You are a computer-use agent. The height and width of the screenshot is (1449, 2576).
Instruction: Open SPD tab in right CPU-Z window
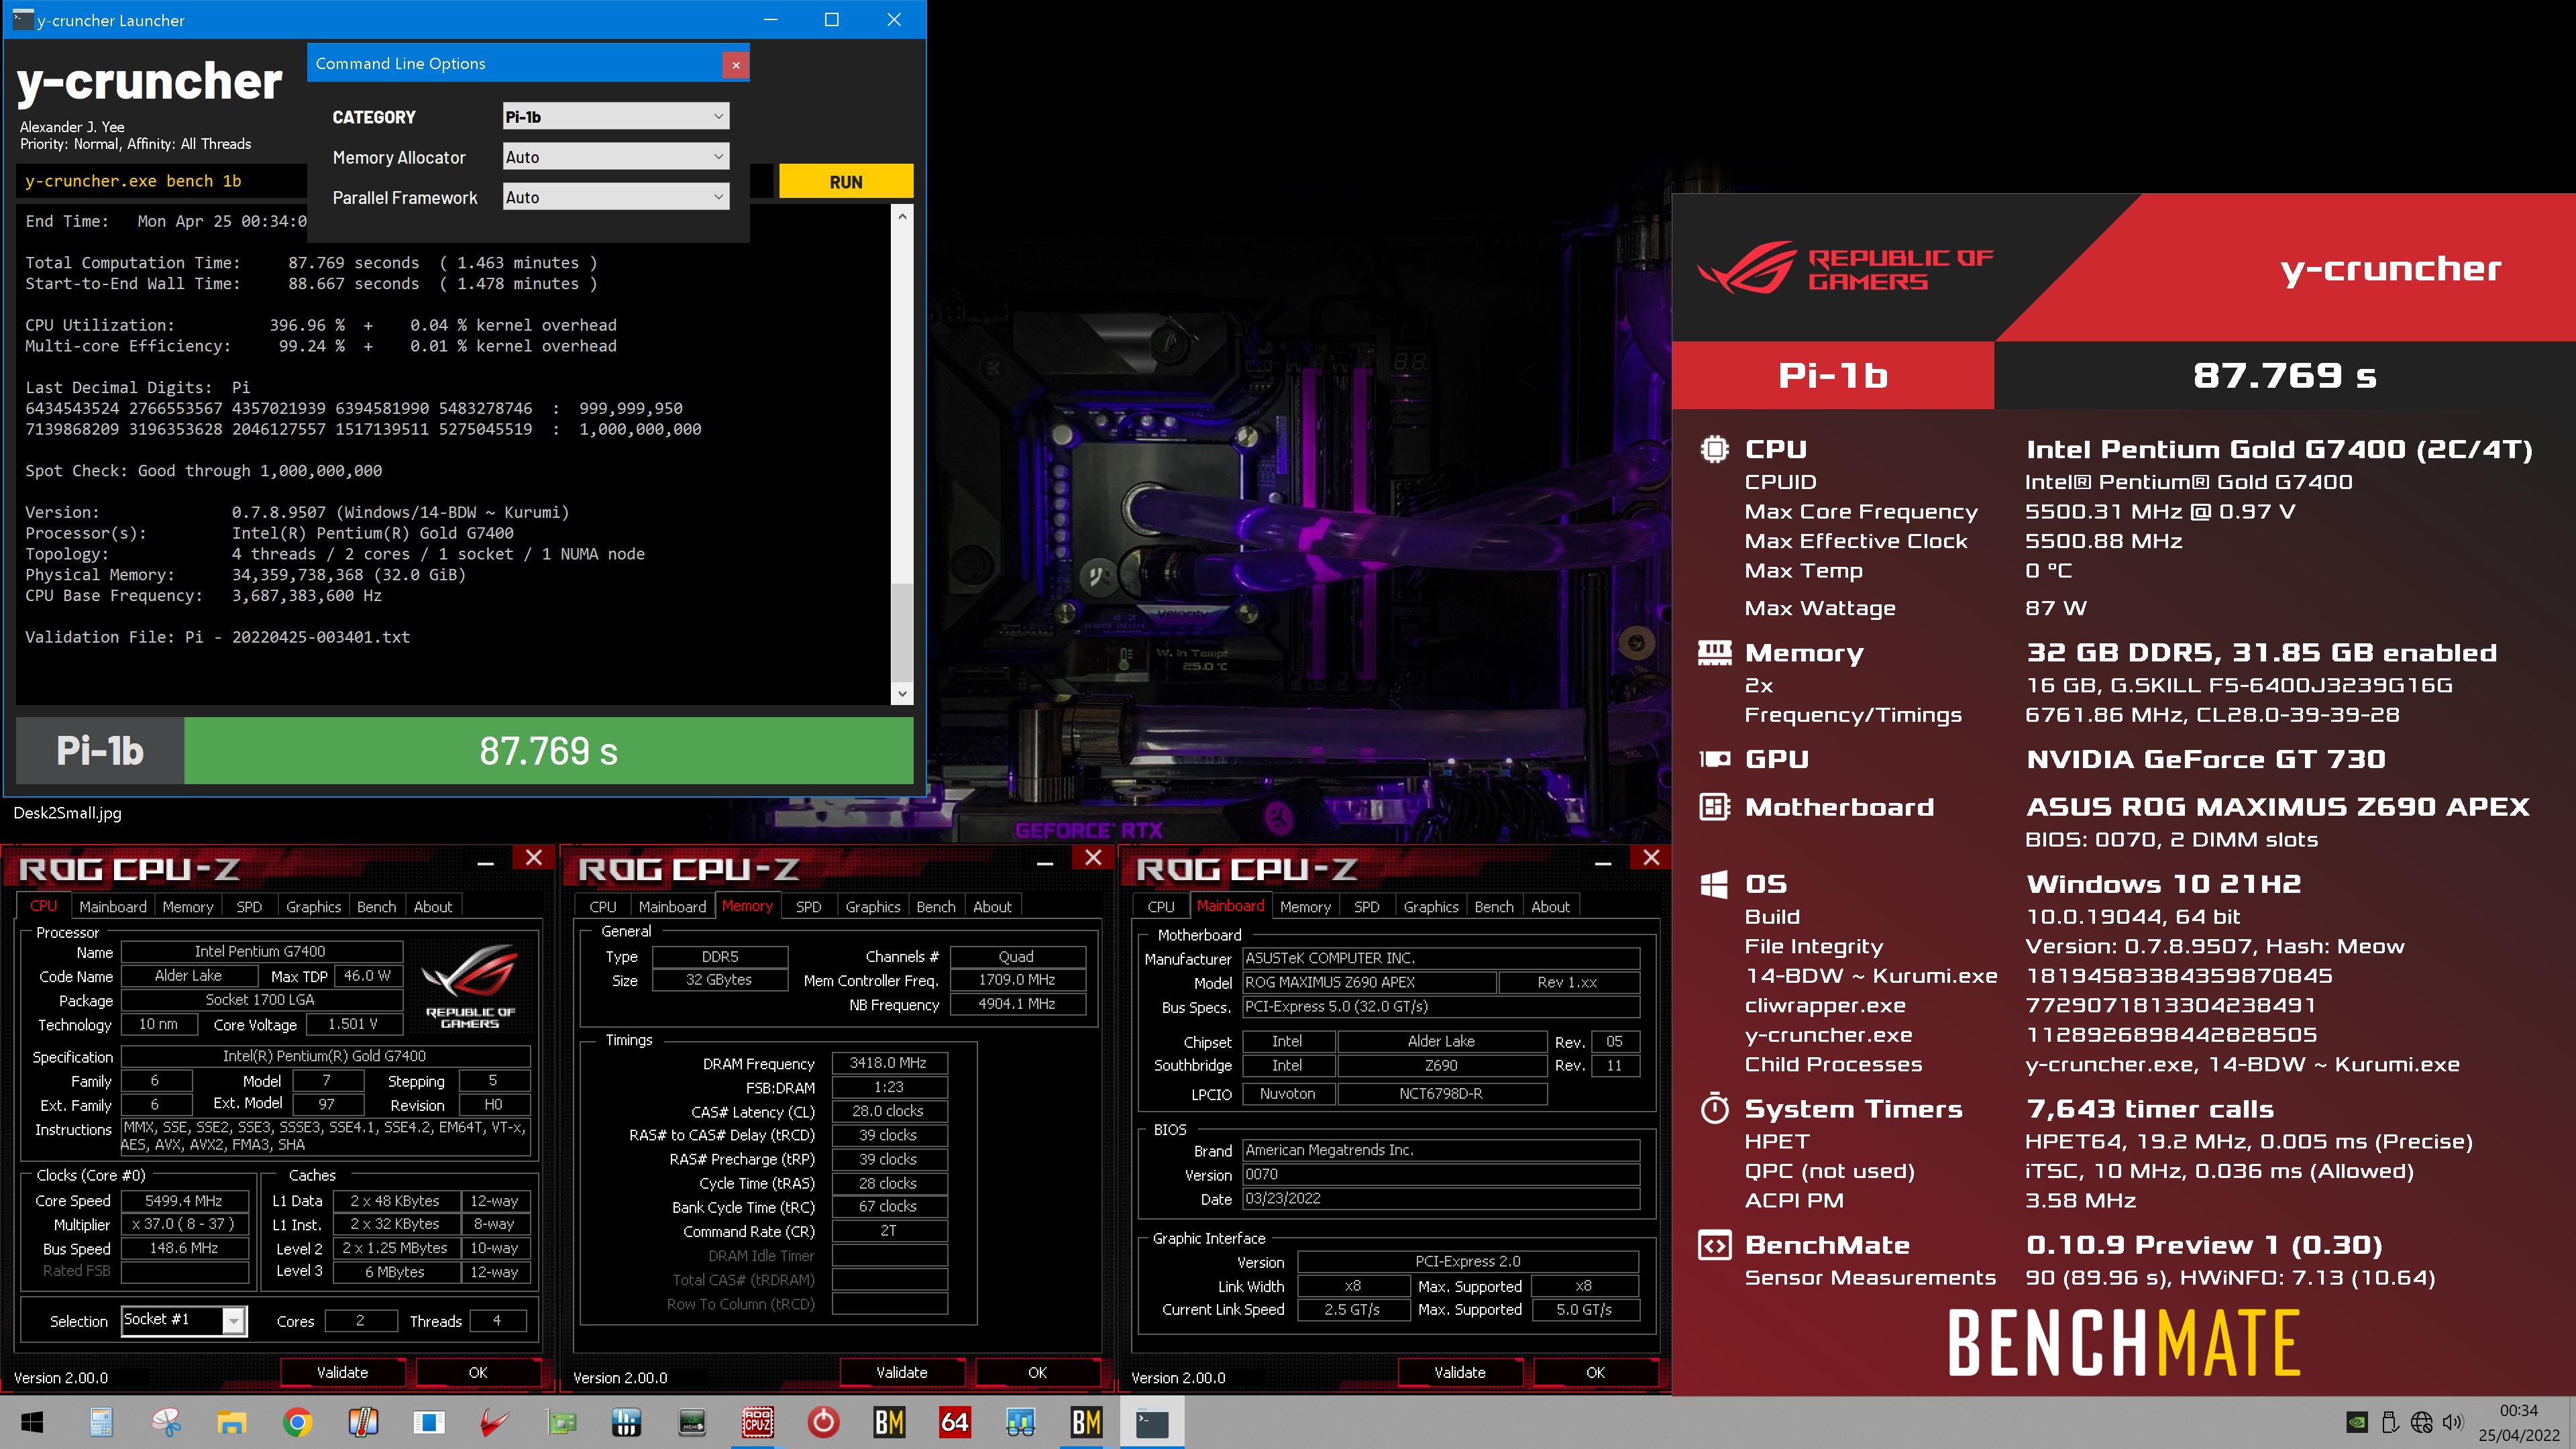[1366, 906]
